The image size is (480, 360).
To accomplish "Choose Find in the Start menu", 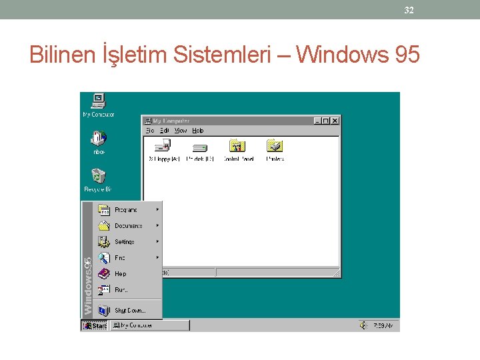I will point(127,258).
